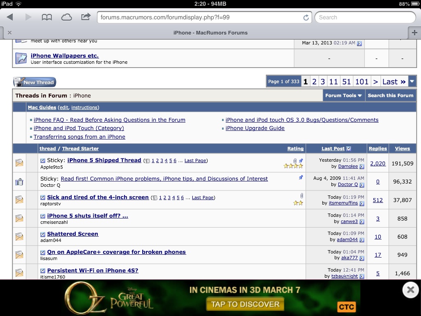421x316 pixels.
Task: Toggle checkbox icon before iPhone 5 Shipped Thread
Action: point(43,160)
